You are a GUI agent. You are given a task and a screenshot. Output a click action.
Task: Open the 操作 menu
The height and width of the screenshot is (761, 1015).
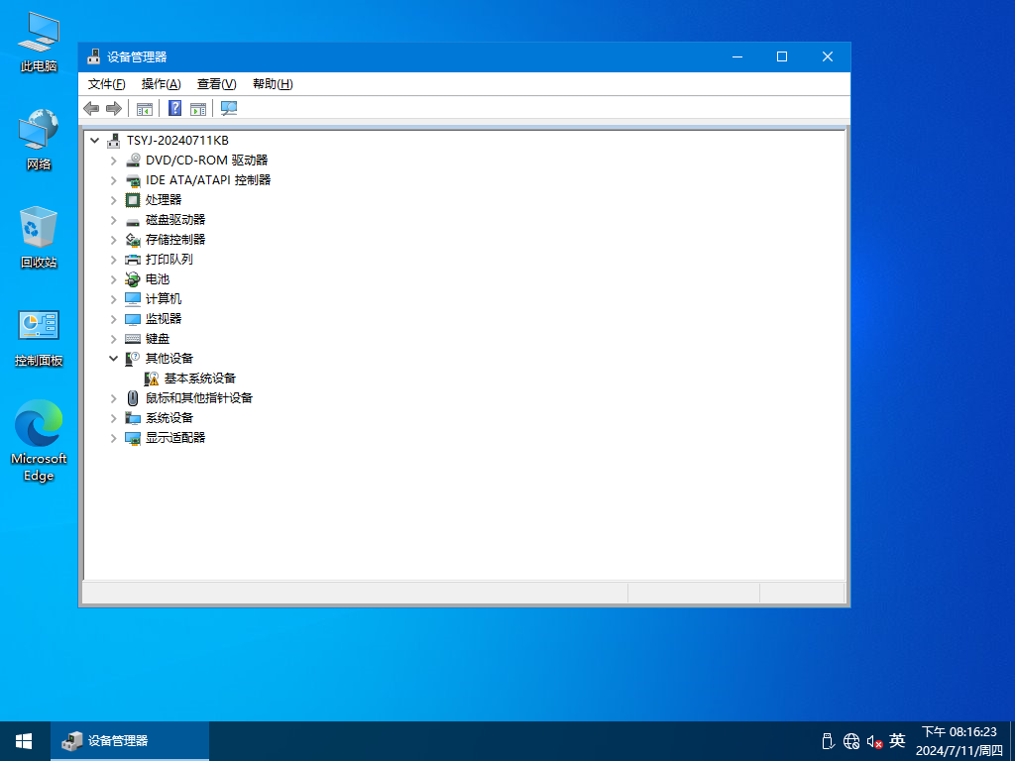coord(159,83)
